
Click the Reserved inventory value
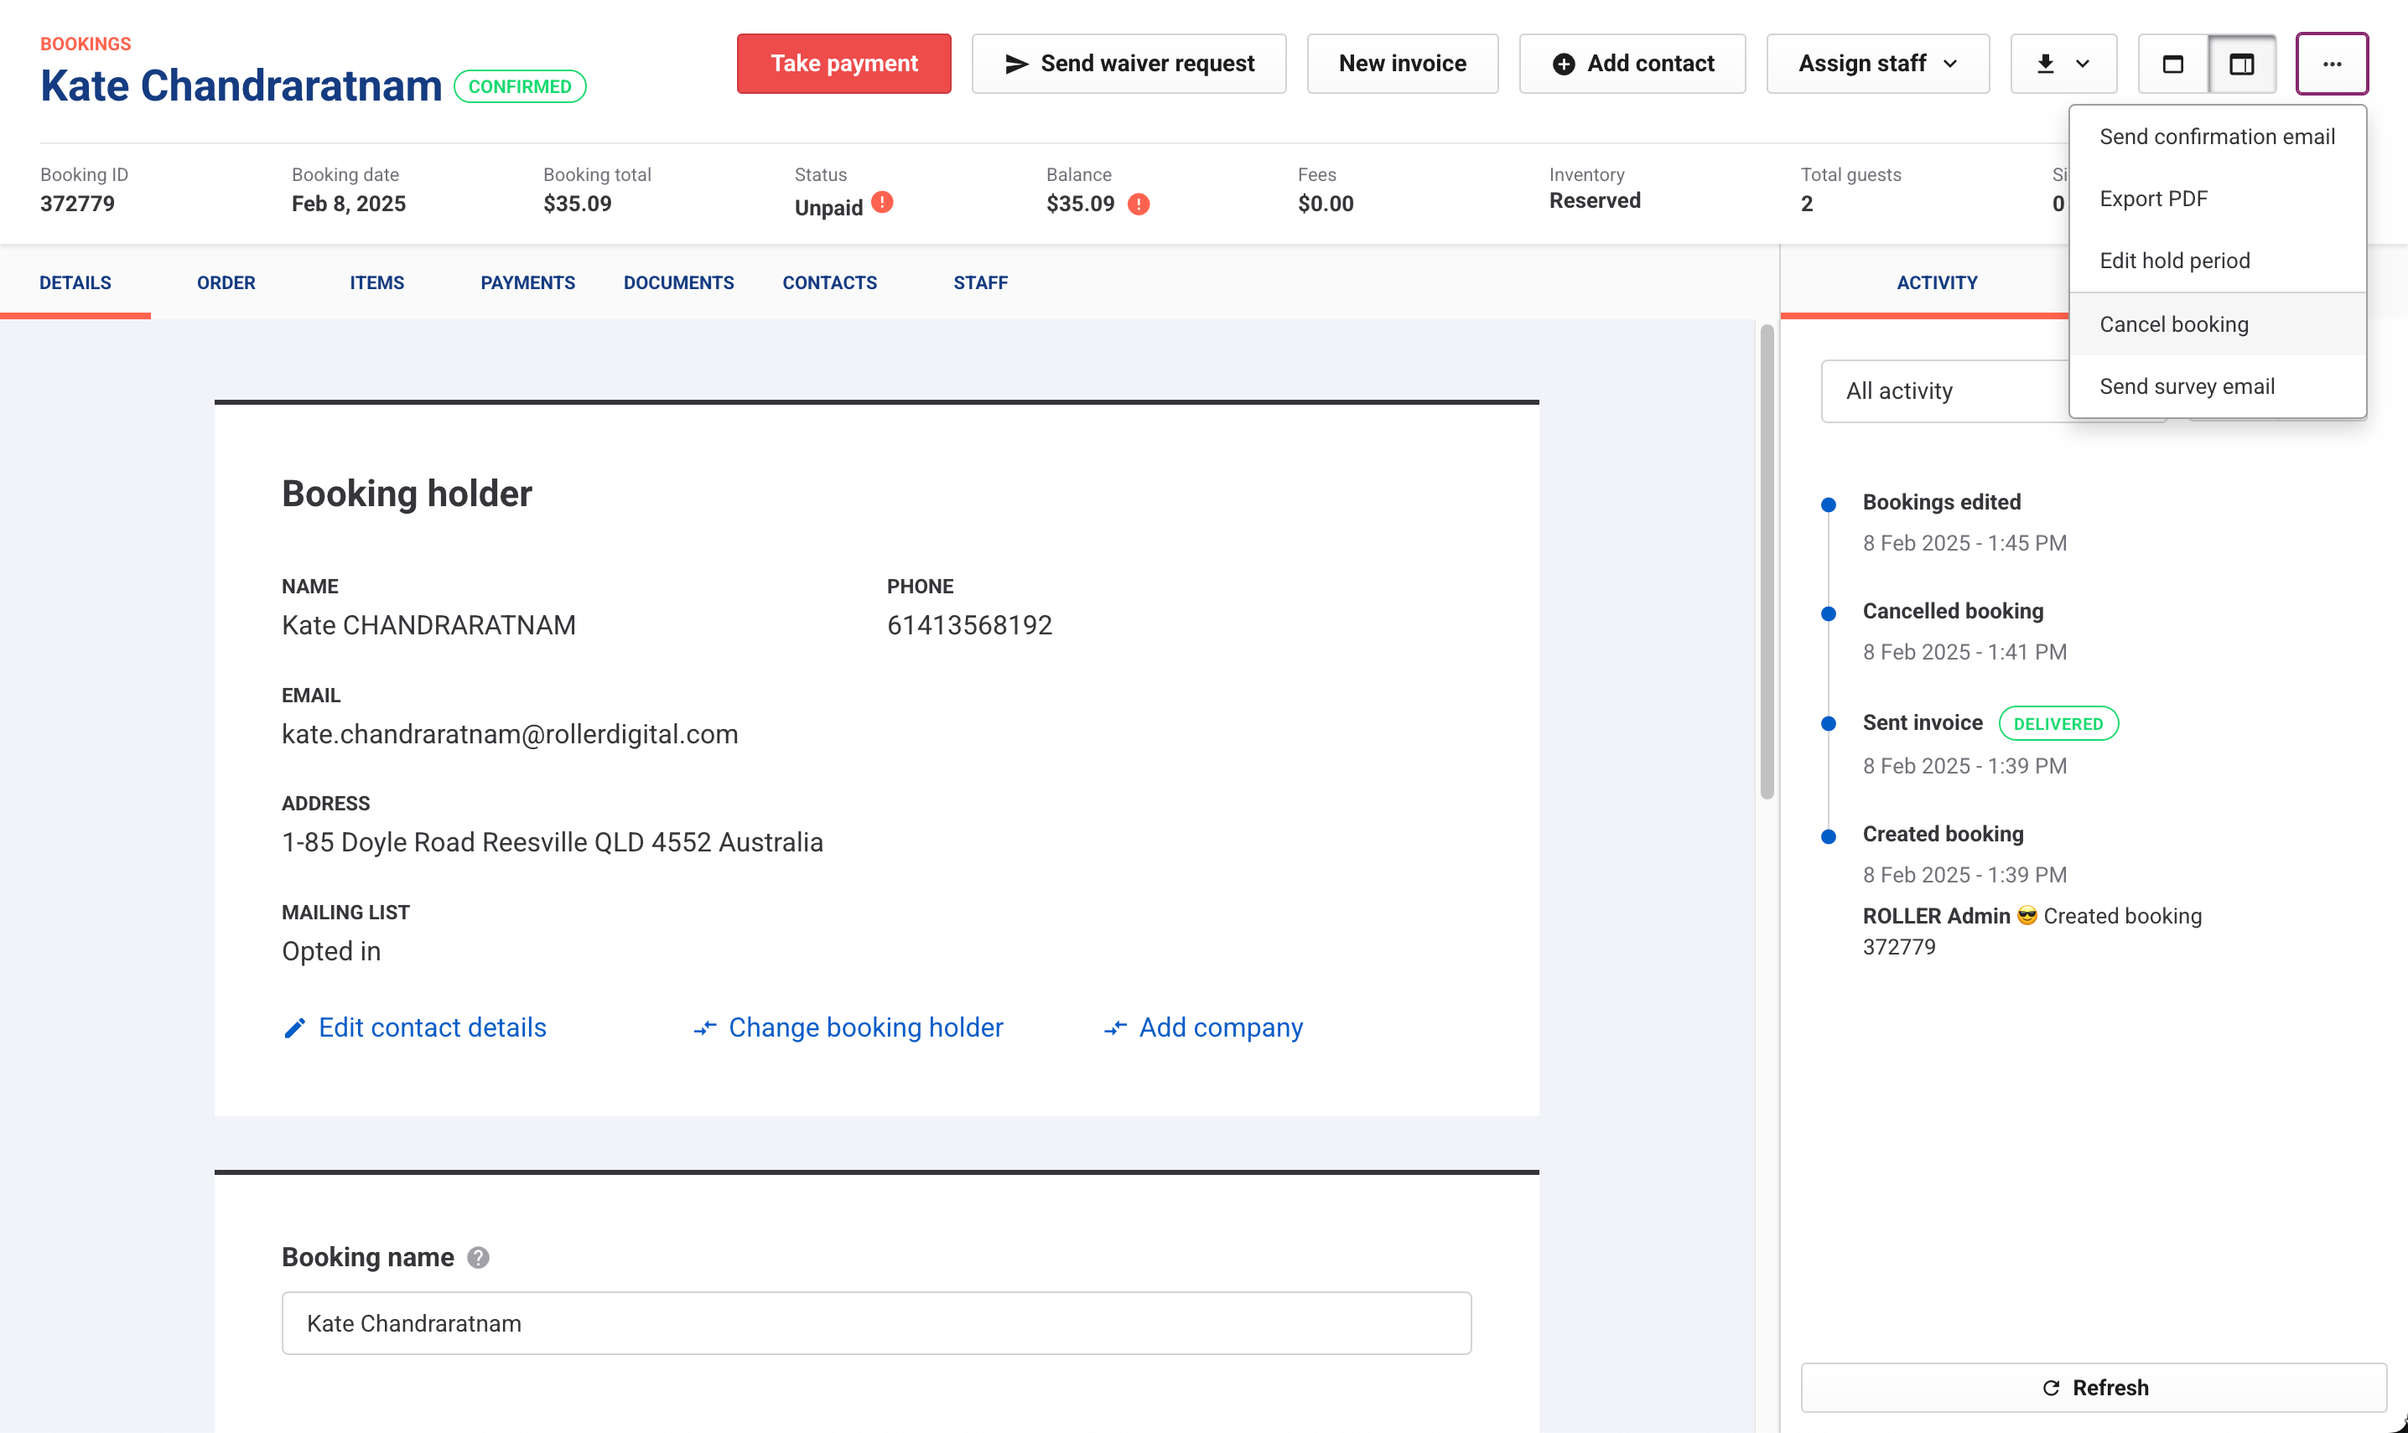tap(1595, 201)
